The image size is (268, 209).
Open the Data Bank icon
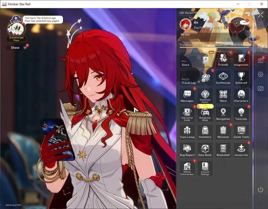click(205, 150)
